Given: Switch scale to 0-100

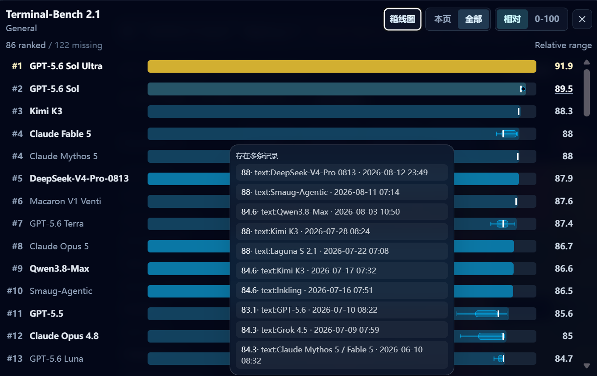Looking at the screenshot, I should click(x=547, y=19).
